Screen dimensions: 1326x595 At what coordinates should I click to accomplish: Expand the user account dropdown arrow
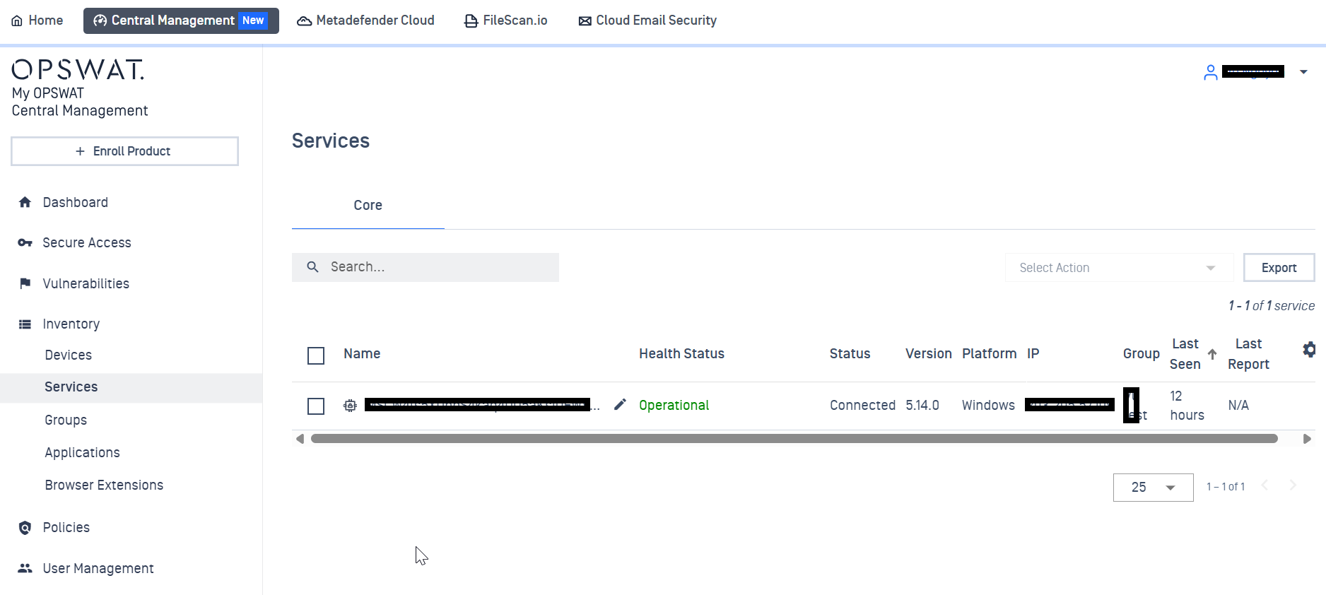pos(1303,72)
